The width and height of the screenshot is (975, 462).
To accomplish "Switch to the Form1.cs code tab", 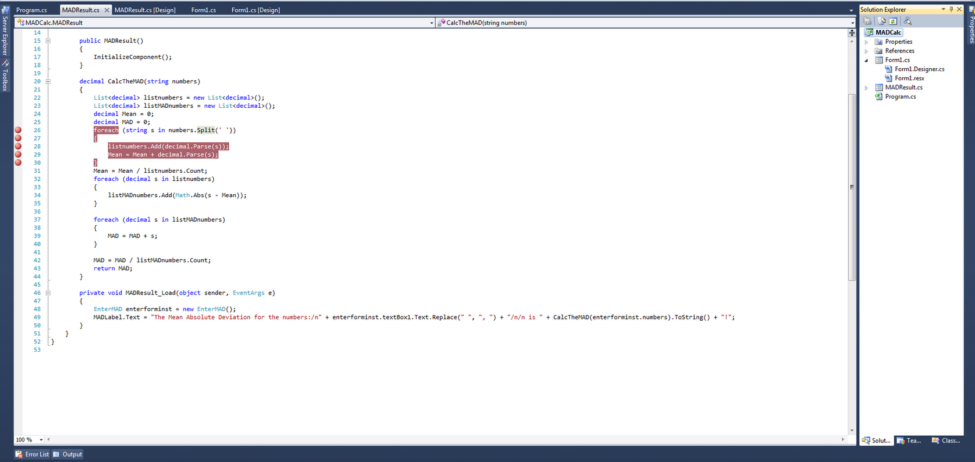I will pos(204,10).
